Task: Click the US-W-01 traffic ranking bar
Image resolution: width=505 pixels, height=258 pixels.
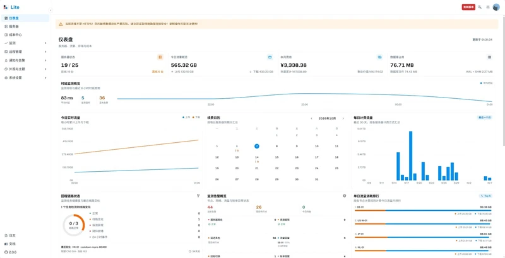Action: click(423, 224)
